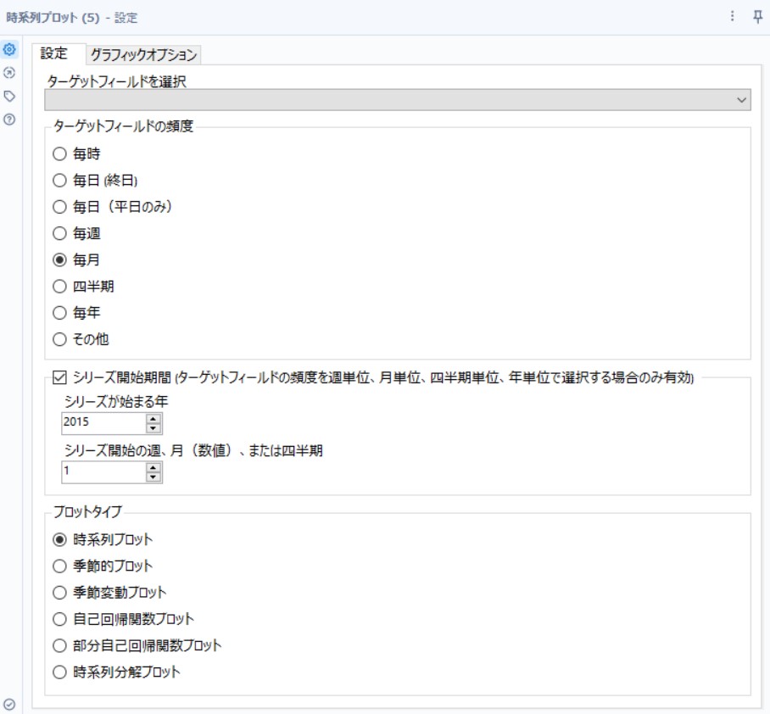Viewport: 770px width, 714px height.
Task: Choose the 季節的プロット plot type
Action: (59, 565)
